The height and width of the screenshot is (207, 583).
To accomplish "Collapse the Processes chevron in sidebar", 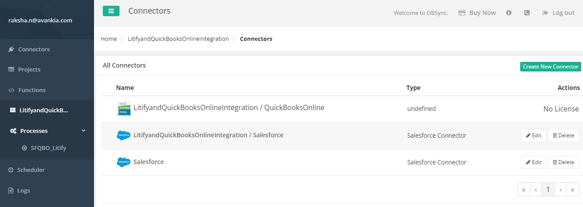I will pos(83,131).
